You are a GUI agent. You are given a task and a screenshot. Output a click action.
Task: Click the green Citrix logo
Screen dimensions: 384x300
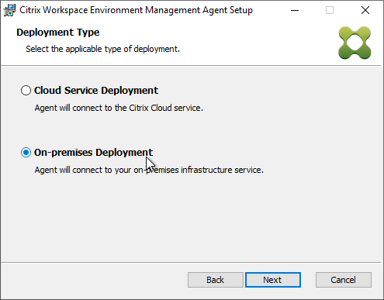tap(355, 43)
